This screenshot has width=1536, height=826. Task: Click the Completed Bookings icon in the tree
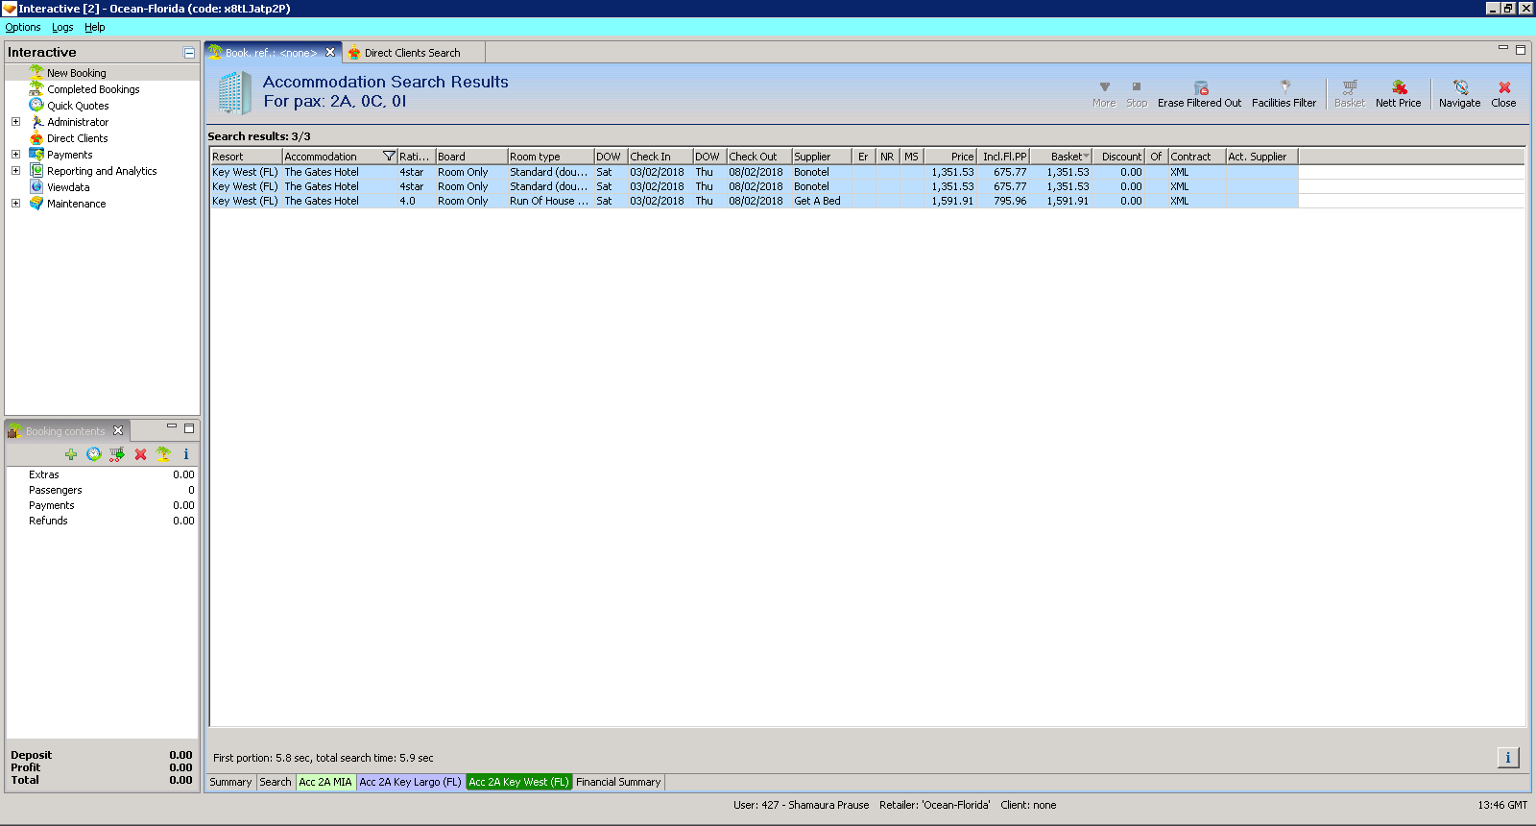tap(36, 88)
